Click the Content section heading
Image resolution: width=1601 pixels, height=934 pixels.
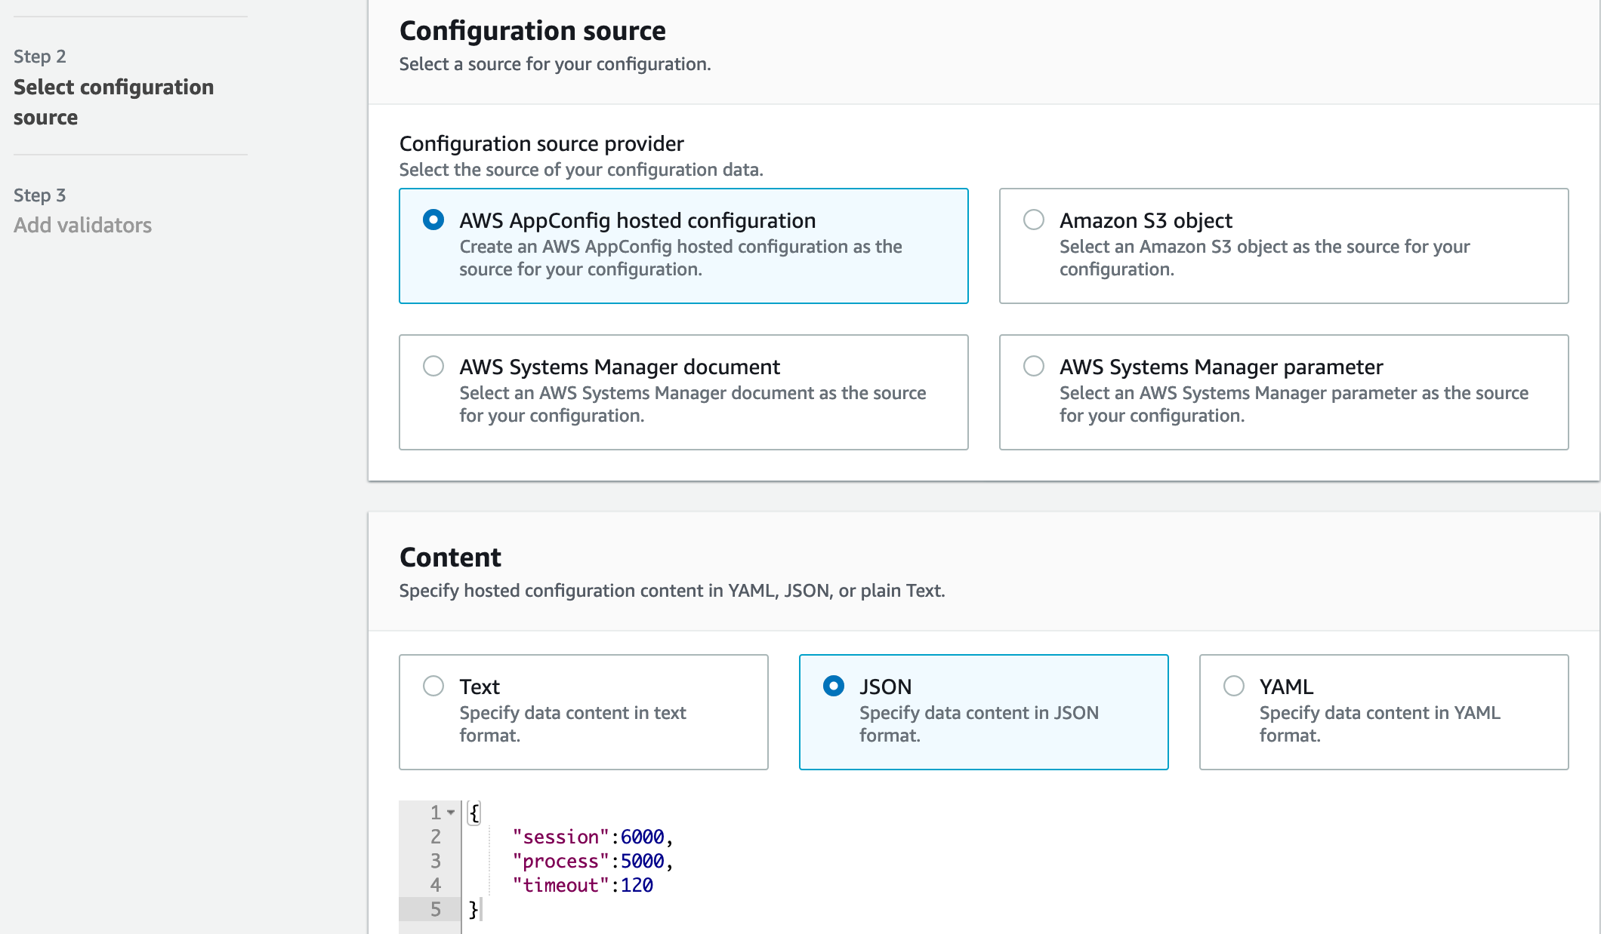[450, 558]
